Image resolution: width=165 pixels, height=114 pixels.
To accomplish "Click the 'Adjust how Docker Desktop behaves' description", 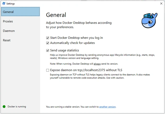I will 79,25.
